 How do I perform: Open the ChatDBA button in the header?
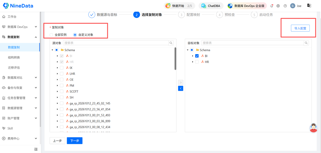click(211, 6)
